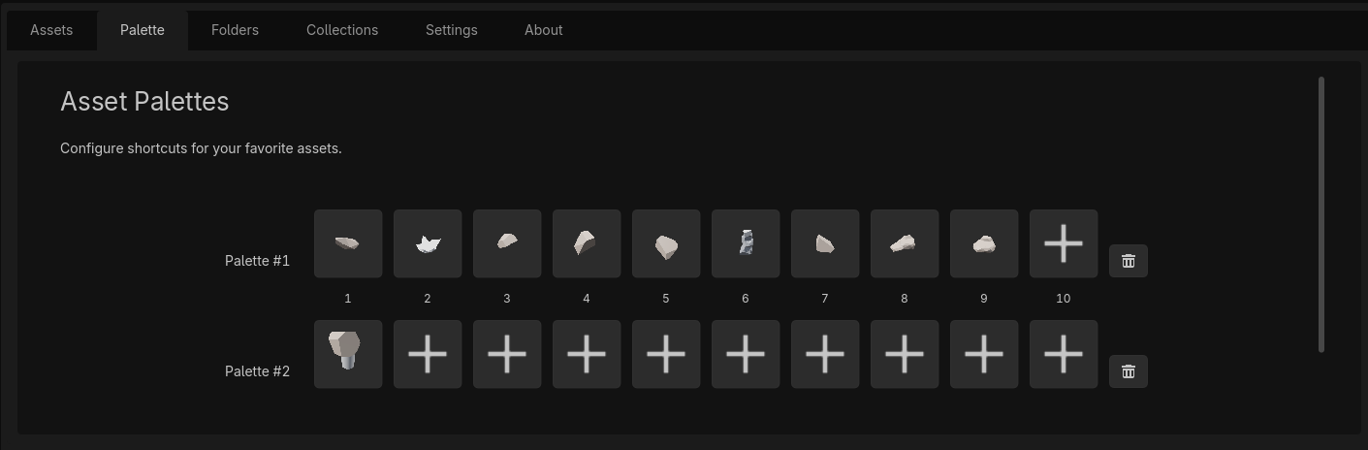Open the Folders tab
The height and width of the screenshot is (450, 1368).
click(x=235, y=30)
